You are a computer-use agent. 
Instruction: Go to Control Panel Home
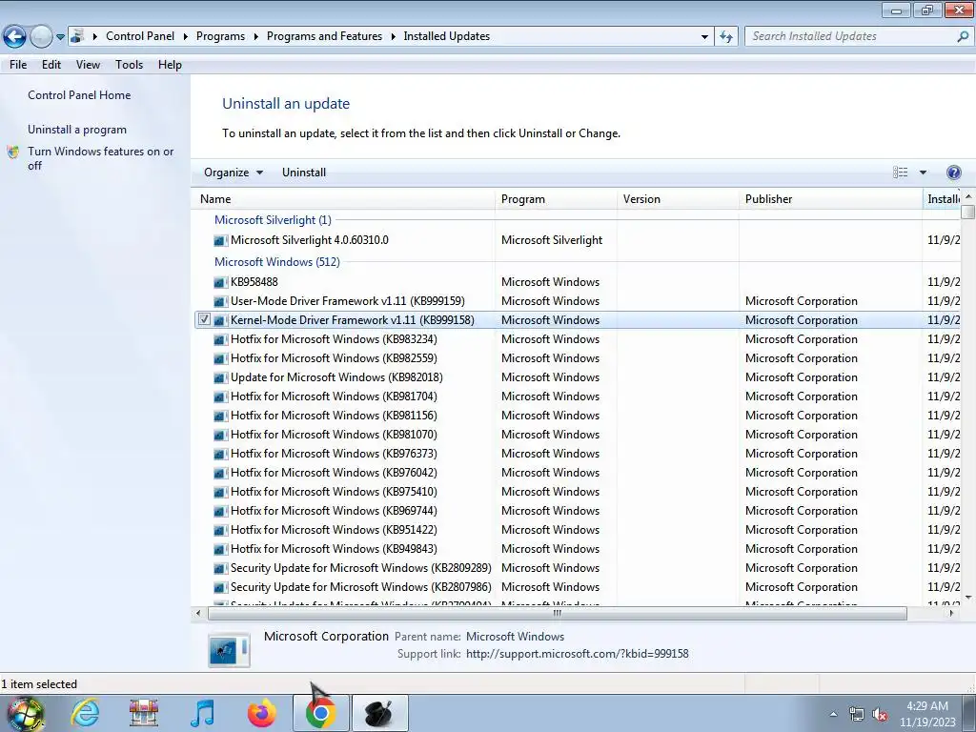(x=79, y=95)
